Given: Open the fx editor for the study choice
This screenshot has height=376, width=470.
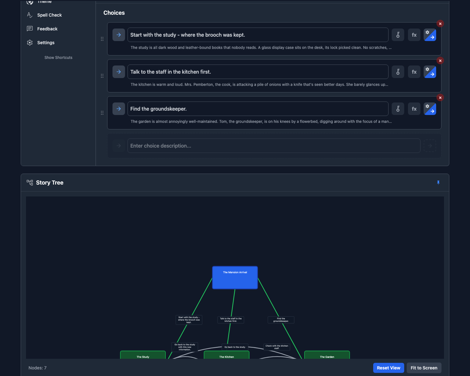Looking at the screenshot, I should [414, 35].
